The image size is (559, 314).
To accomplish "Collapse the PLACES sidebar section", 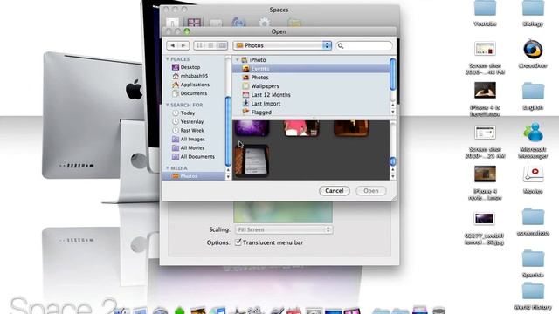I will tap(168, 59).
